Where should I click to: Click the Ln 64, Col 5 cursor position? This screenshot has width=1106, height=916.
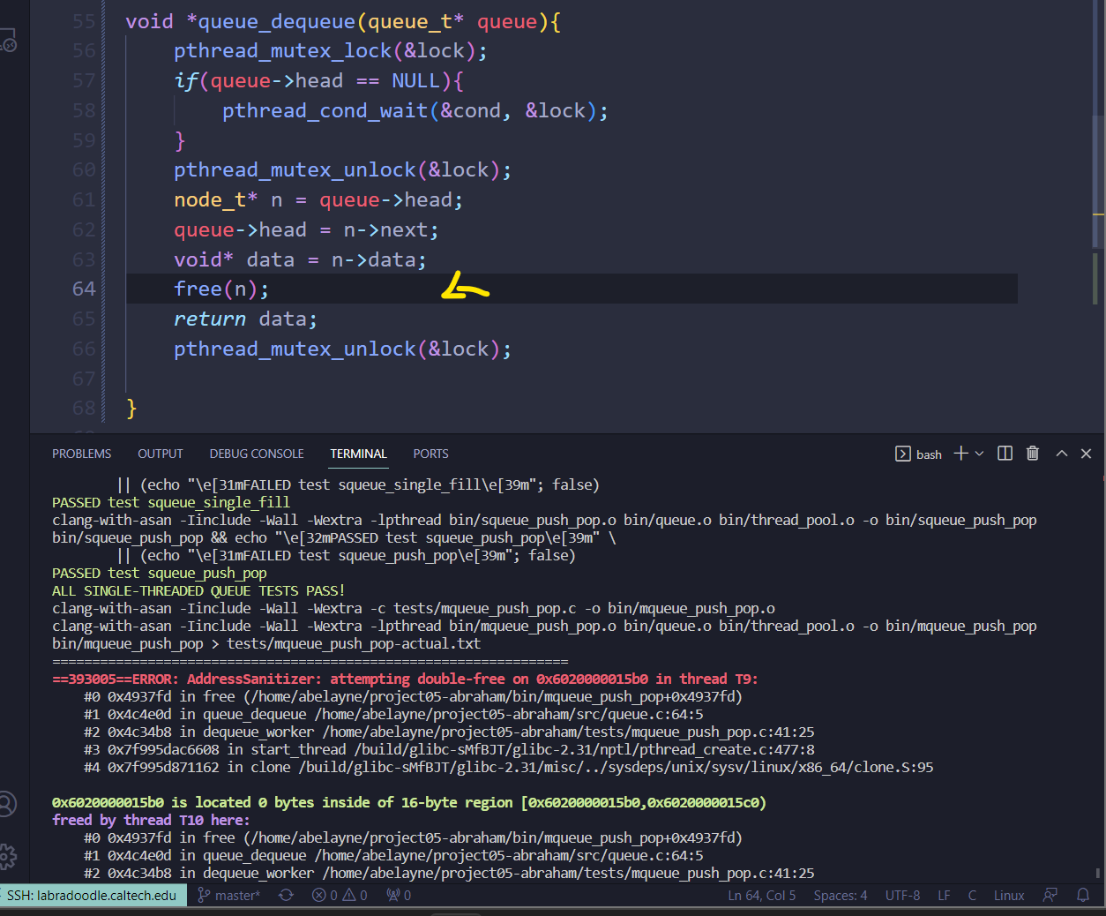point(762,895)
